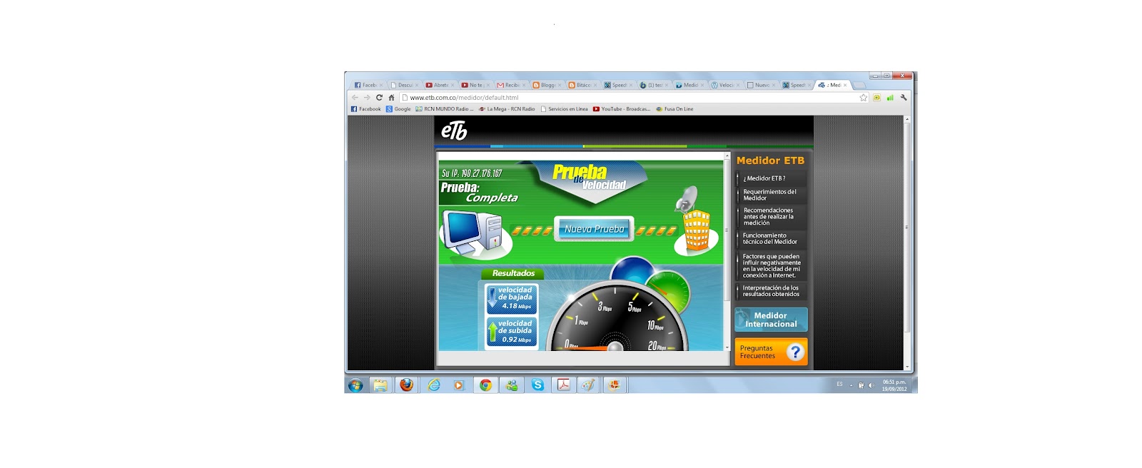Open Facebook bookmark in bookmarks bar
This screenshot has width=1142, height=468.
366,109
